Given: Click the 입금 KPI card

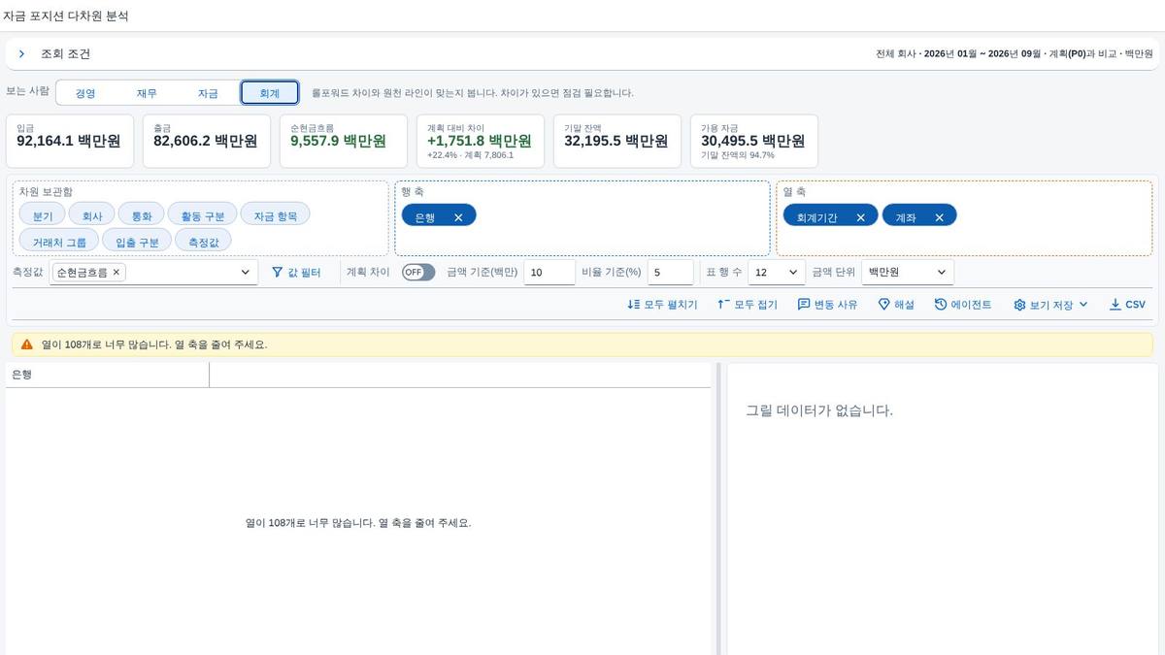Looking at the screenshot, I should coord(70,141).
